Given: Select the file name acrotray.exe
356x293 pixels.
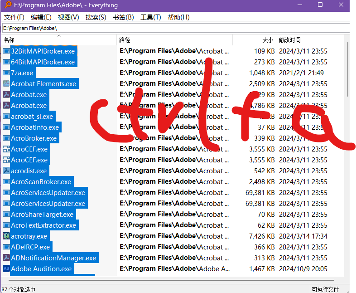Looking at the screenshot, I should 29,236.
